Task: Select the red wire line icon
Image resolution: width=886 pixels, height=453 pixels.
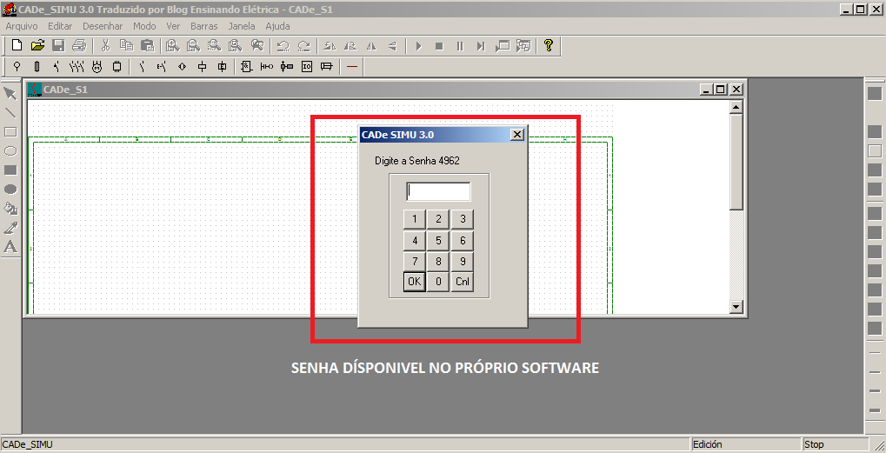Action: click(352, 67)
